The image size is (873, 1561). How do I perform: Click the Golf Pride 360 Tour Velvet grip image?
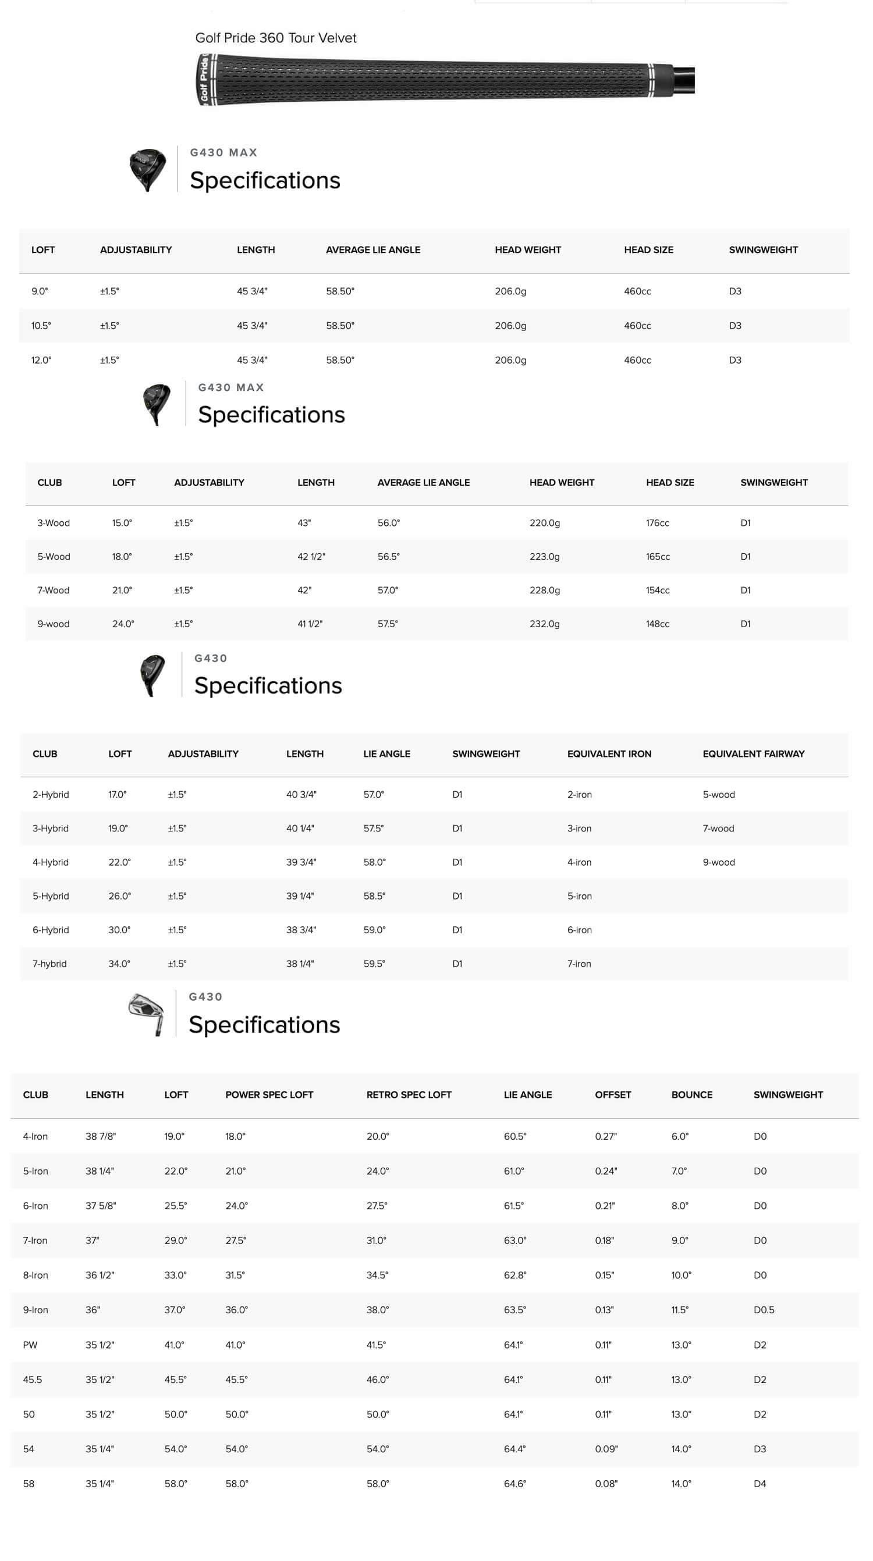[x=446, y=79]
